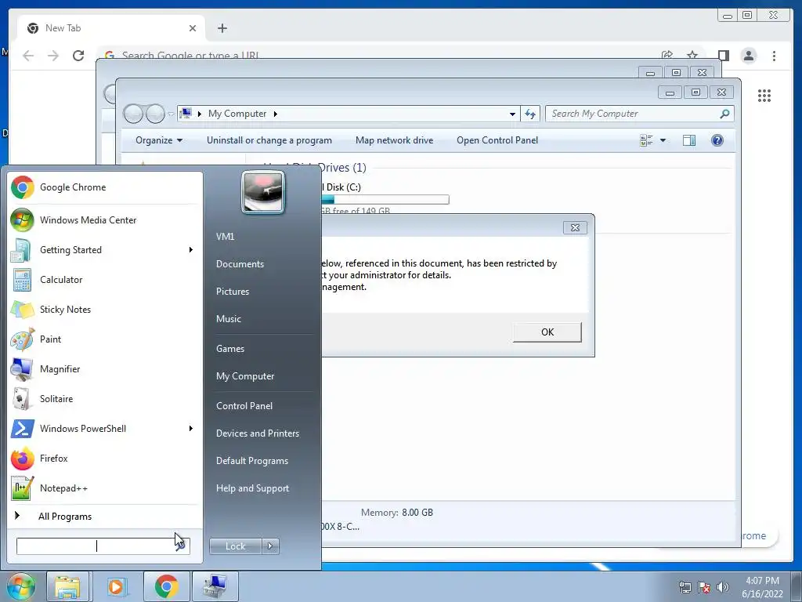
Task: Focus the Start menu search box
Action: click(x=97, y=546)
